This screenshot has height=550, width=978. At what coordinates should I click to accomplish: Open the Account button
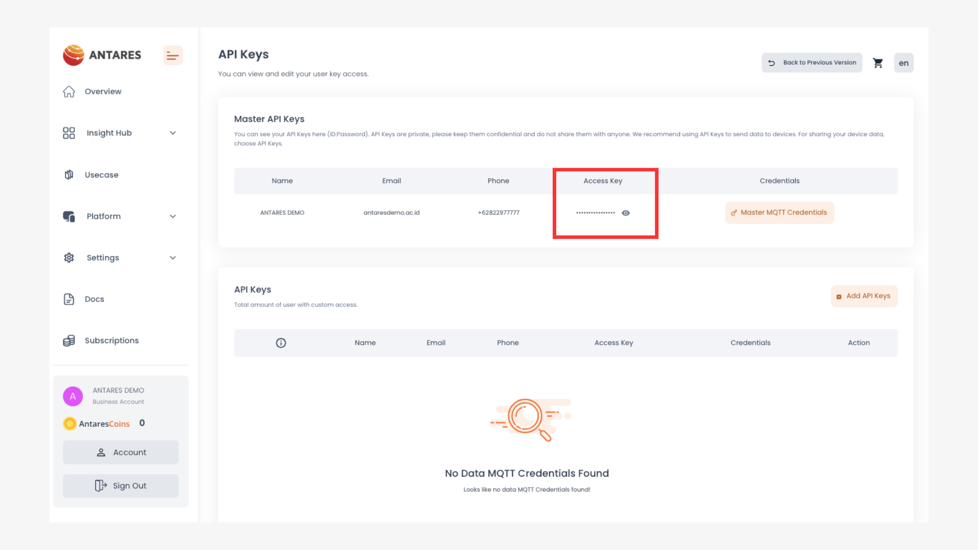[121, 453]
